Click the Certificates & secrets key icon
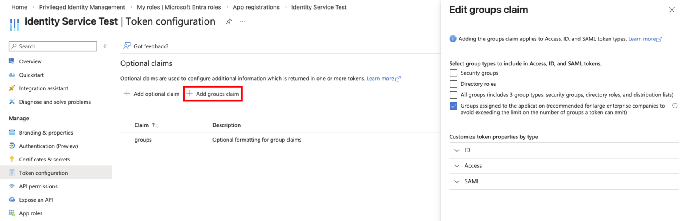This screenshot has width=683, height=221. point(12,160)
